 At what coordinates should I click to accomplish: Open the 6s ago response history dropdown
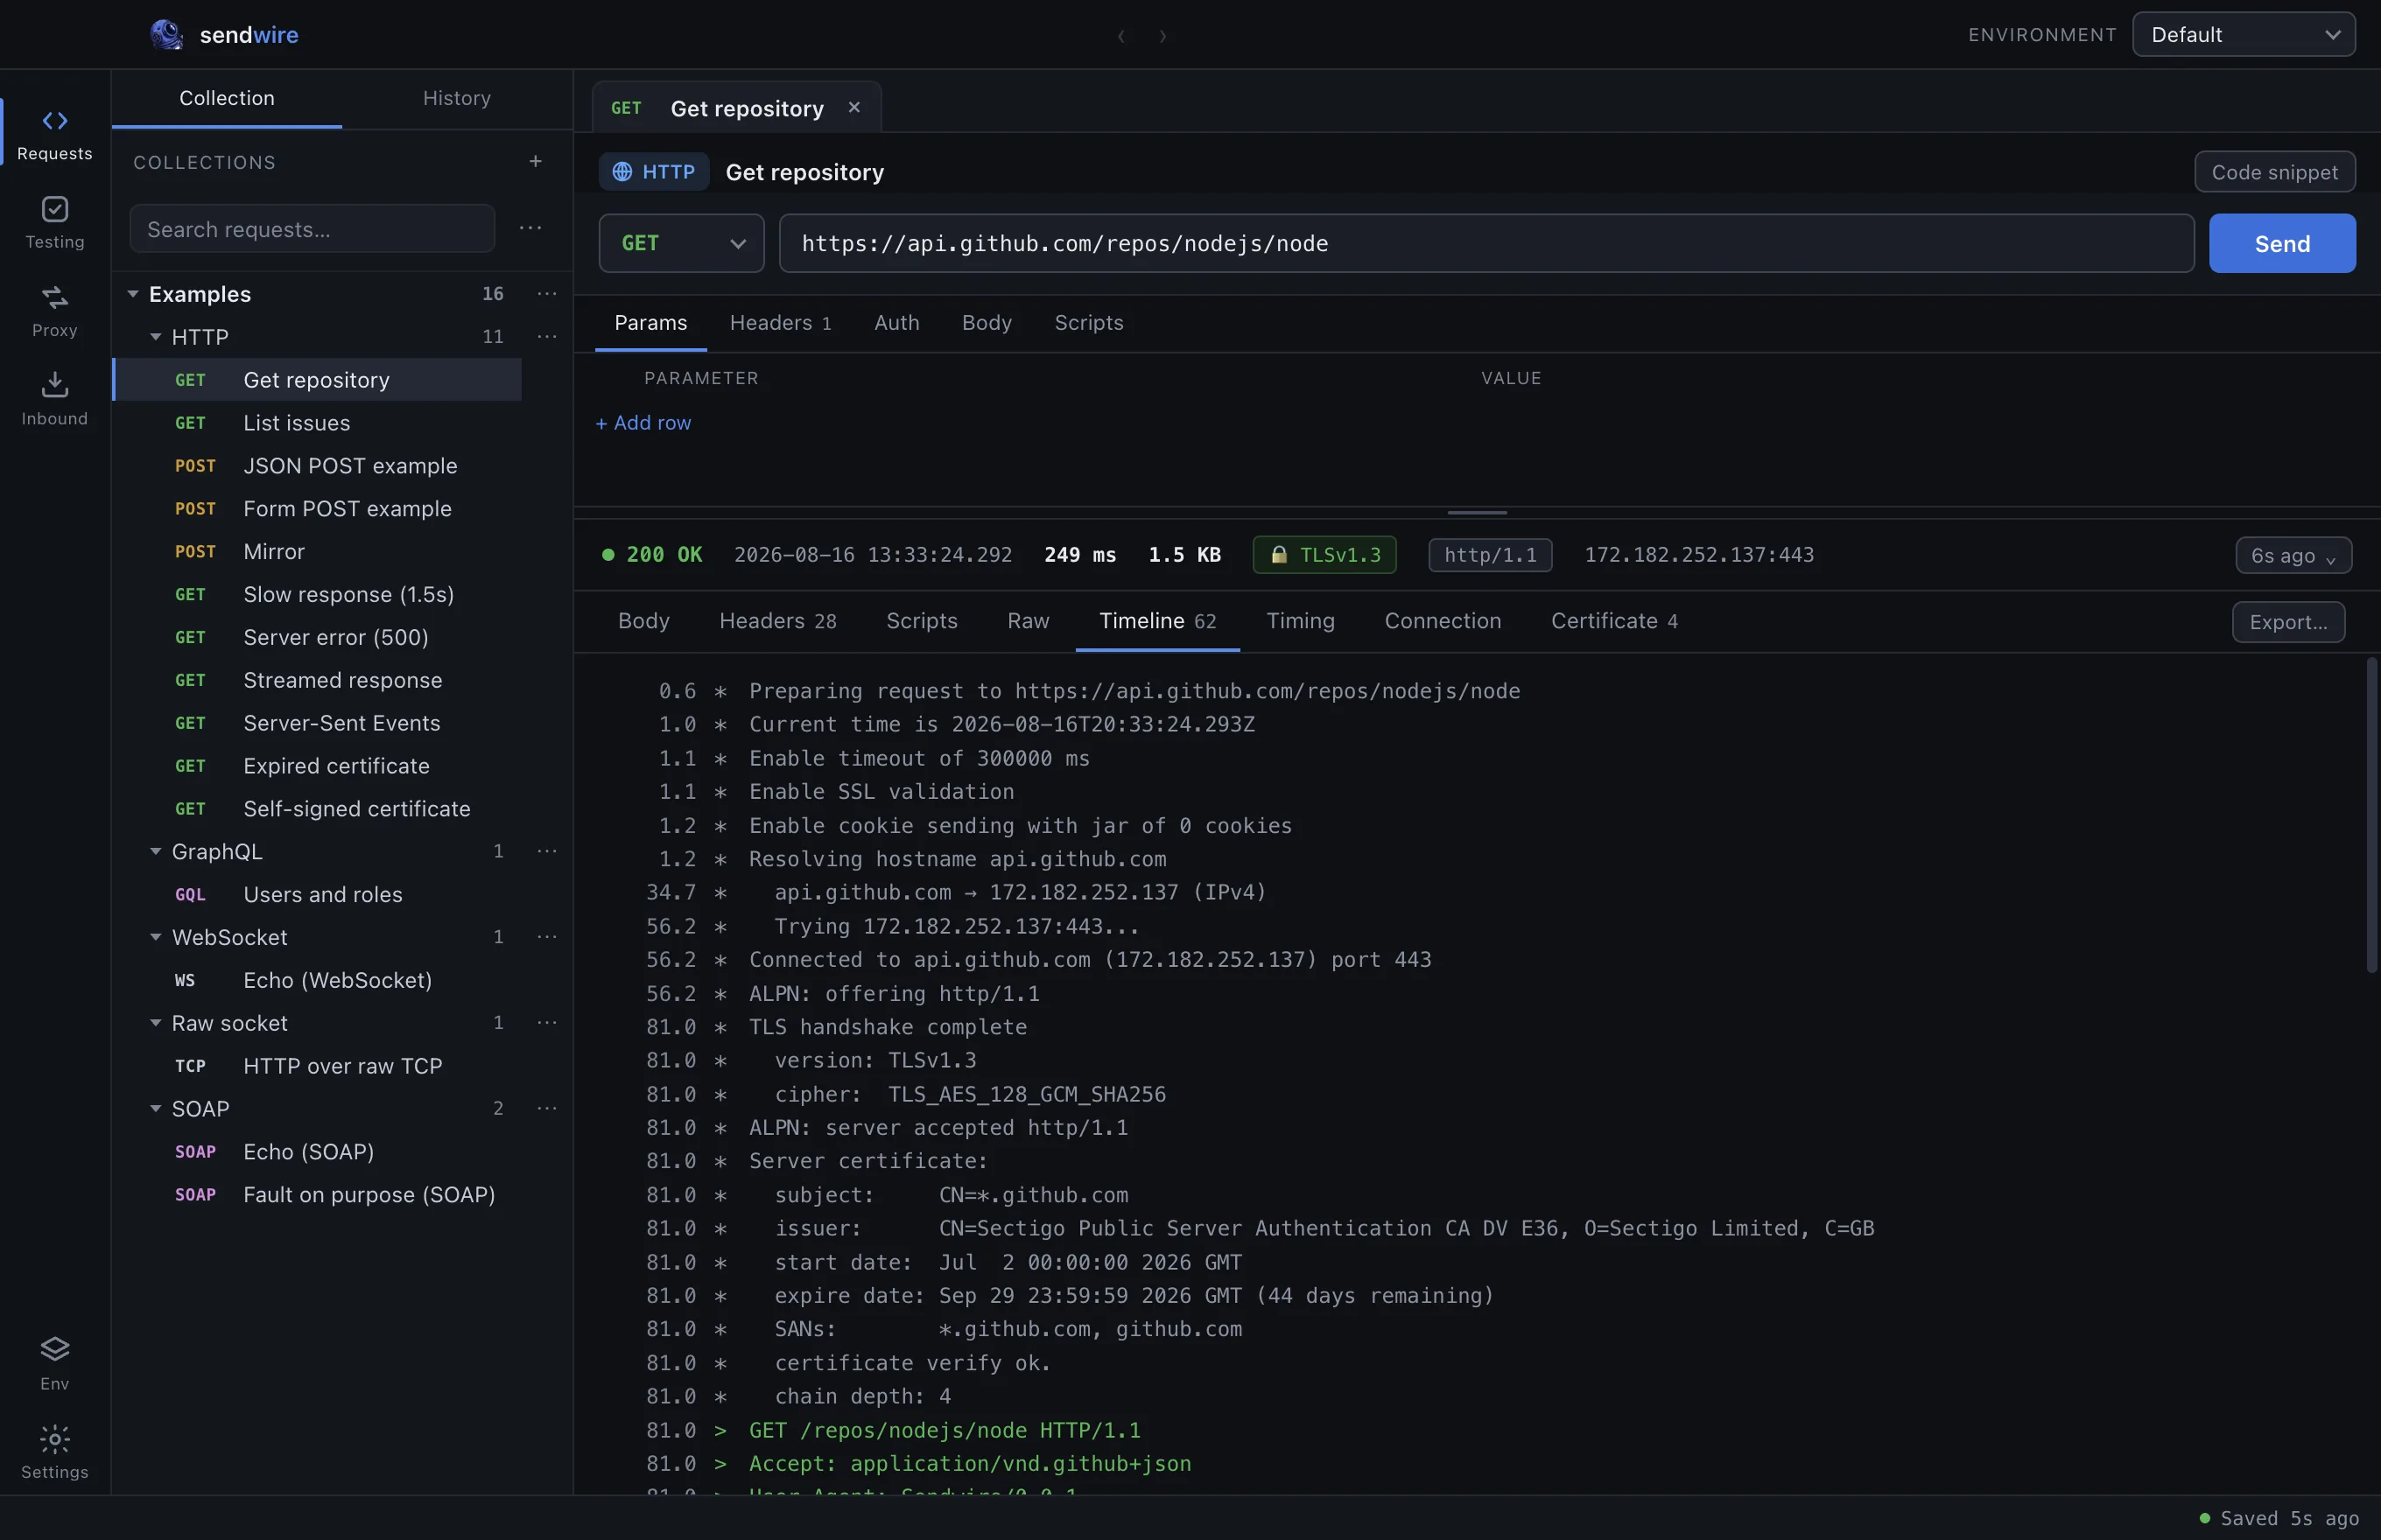click(x=2293, y=556)
